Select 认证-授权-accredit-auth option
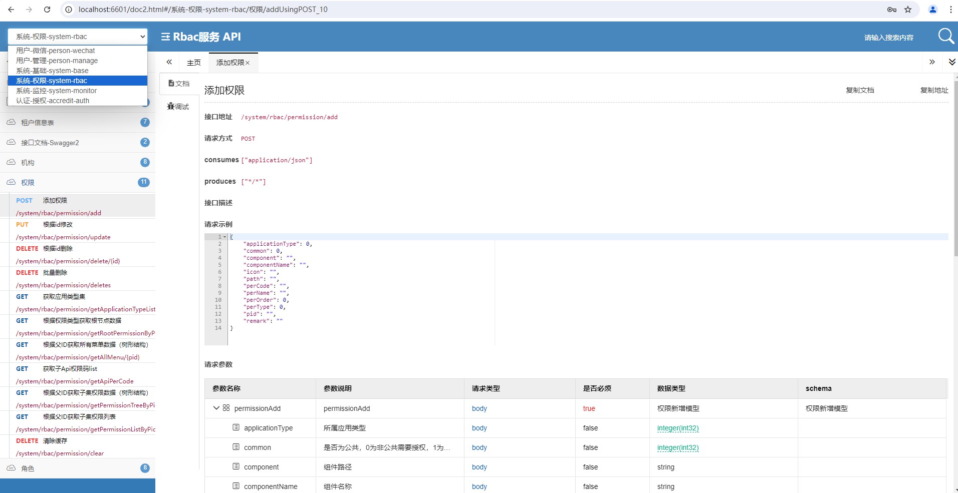 pos(78,101)
